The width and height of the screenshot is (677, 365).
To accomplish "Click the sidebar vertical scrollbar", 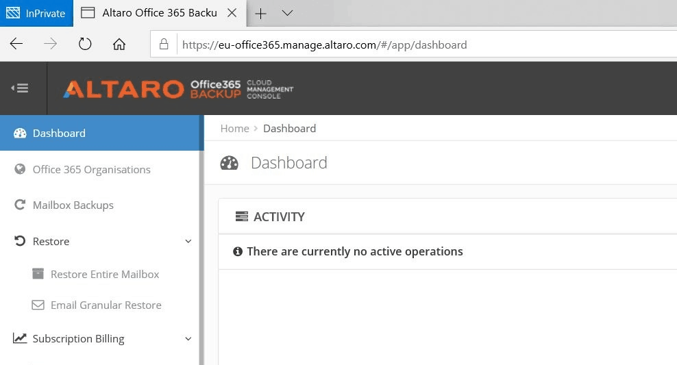I will coord(201,240).
